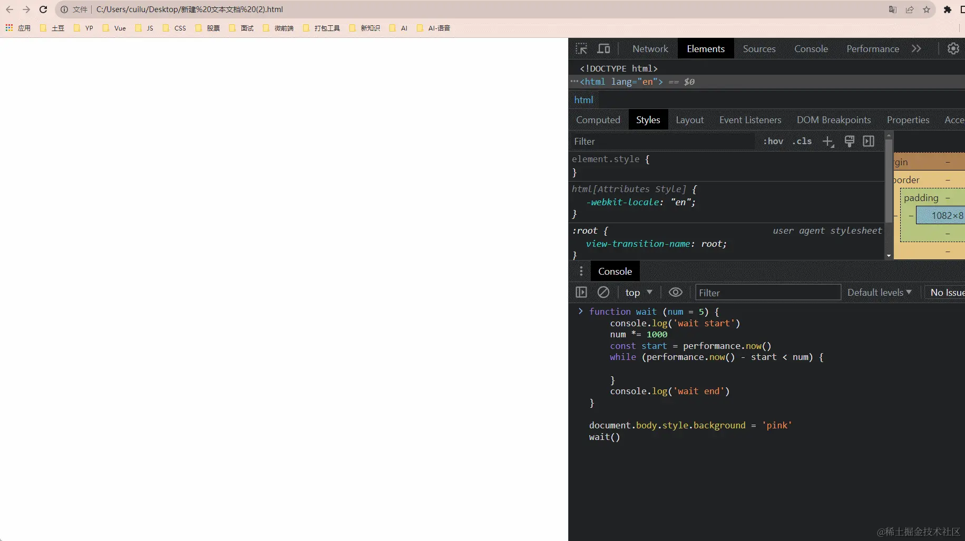
Task: Toggle .cls element classes panel
Action: click(x=802, y=141)
